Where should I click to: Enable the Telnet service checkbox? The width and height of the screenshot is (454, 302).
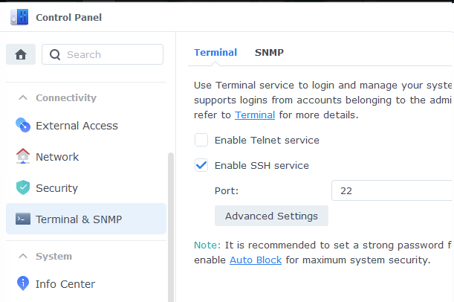pos(201,140)
